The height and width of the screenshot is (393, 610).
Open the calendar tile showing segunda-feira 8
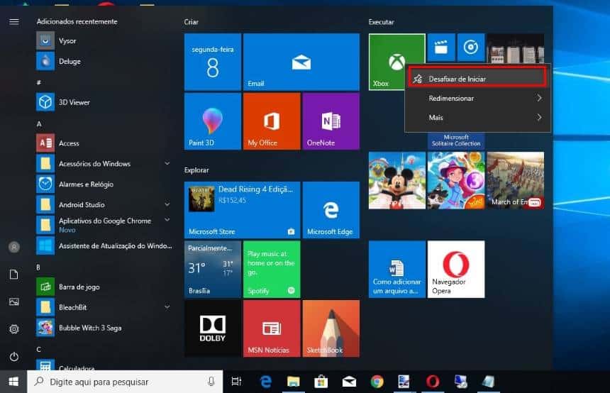point(213,62)
